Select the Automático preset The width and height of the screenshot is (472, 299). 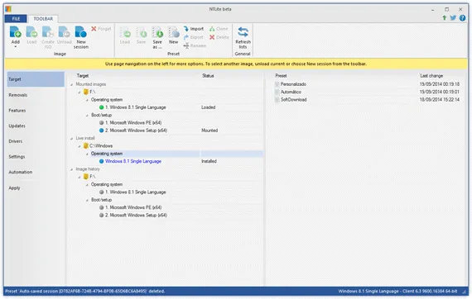click(291, 92)
